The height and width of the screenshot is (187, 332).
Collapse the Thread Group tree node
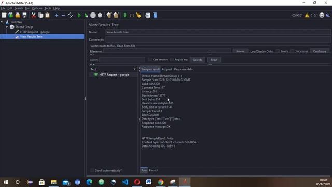[x=7, y=27]
